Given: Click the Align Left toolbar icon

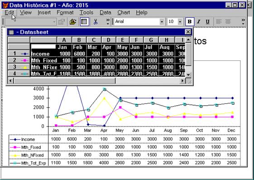Looking at the screenshot, I should tap(219, 22).
